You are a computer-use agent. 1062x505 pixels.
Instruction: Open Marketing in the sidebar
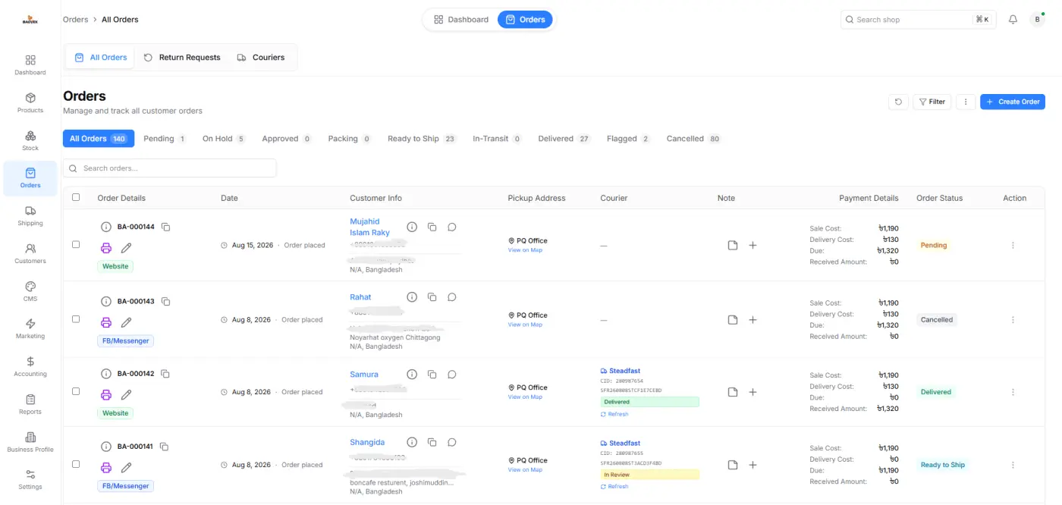[x=30, y=328]
